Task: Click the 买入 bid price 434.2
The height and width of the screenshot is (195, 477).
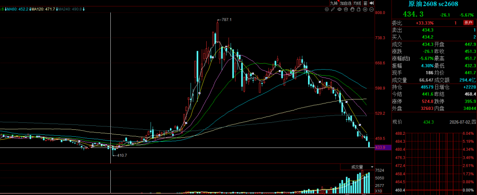Action: (x=428, y=37)
